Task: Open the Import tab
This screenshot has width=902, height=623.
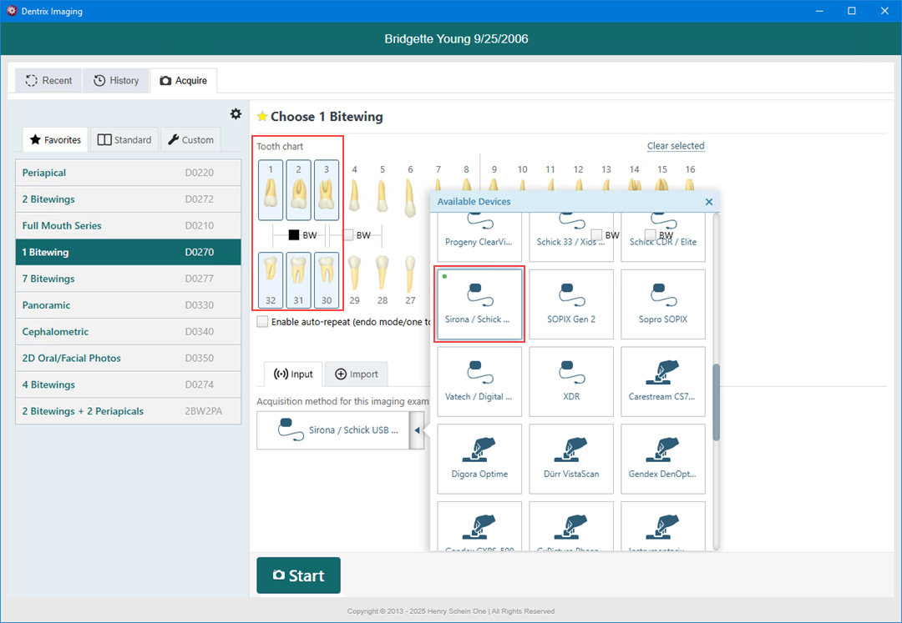Action: coord(357,374)
